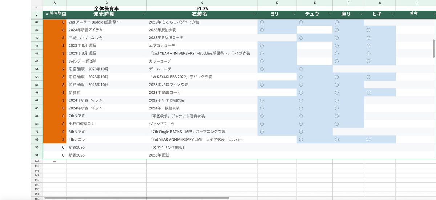Click the horizontal scrollbar at bottom

click(136, 198)
